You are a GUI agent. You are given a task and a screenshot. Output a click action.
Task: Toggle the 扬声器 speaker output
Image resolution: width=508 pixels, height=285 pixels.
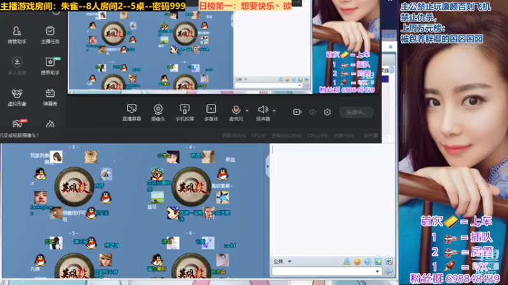pos(263,113)
